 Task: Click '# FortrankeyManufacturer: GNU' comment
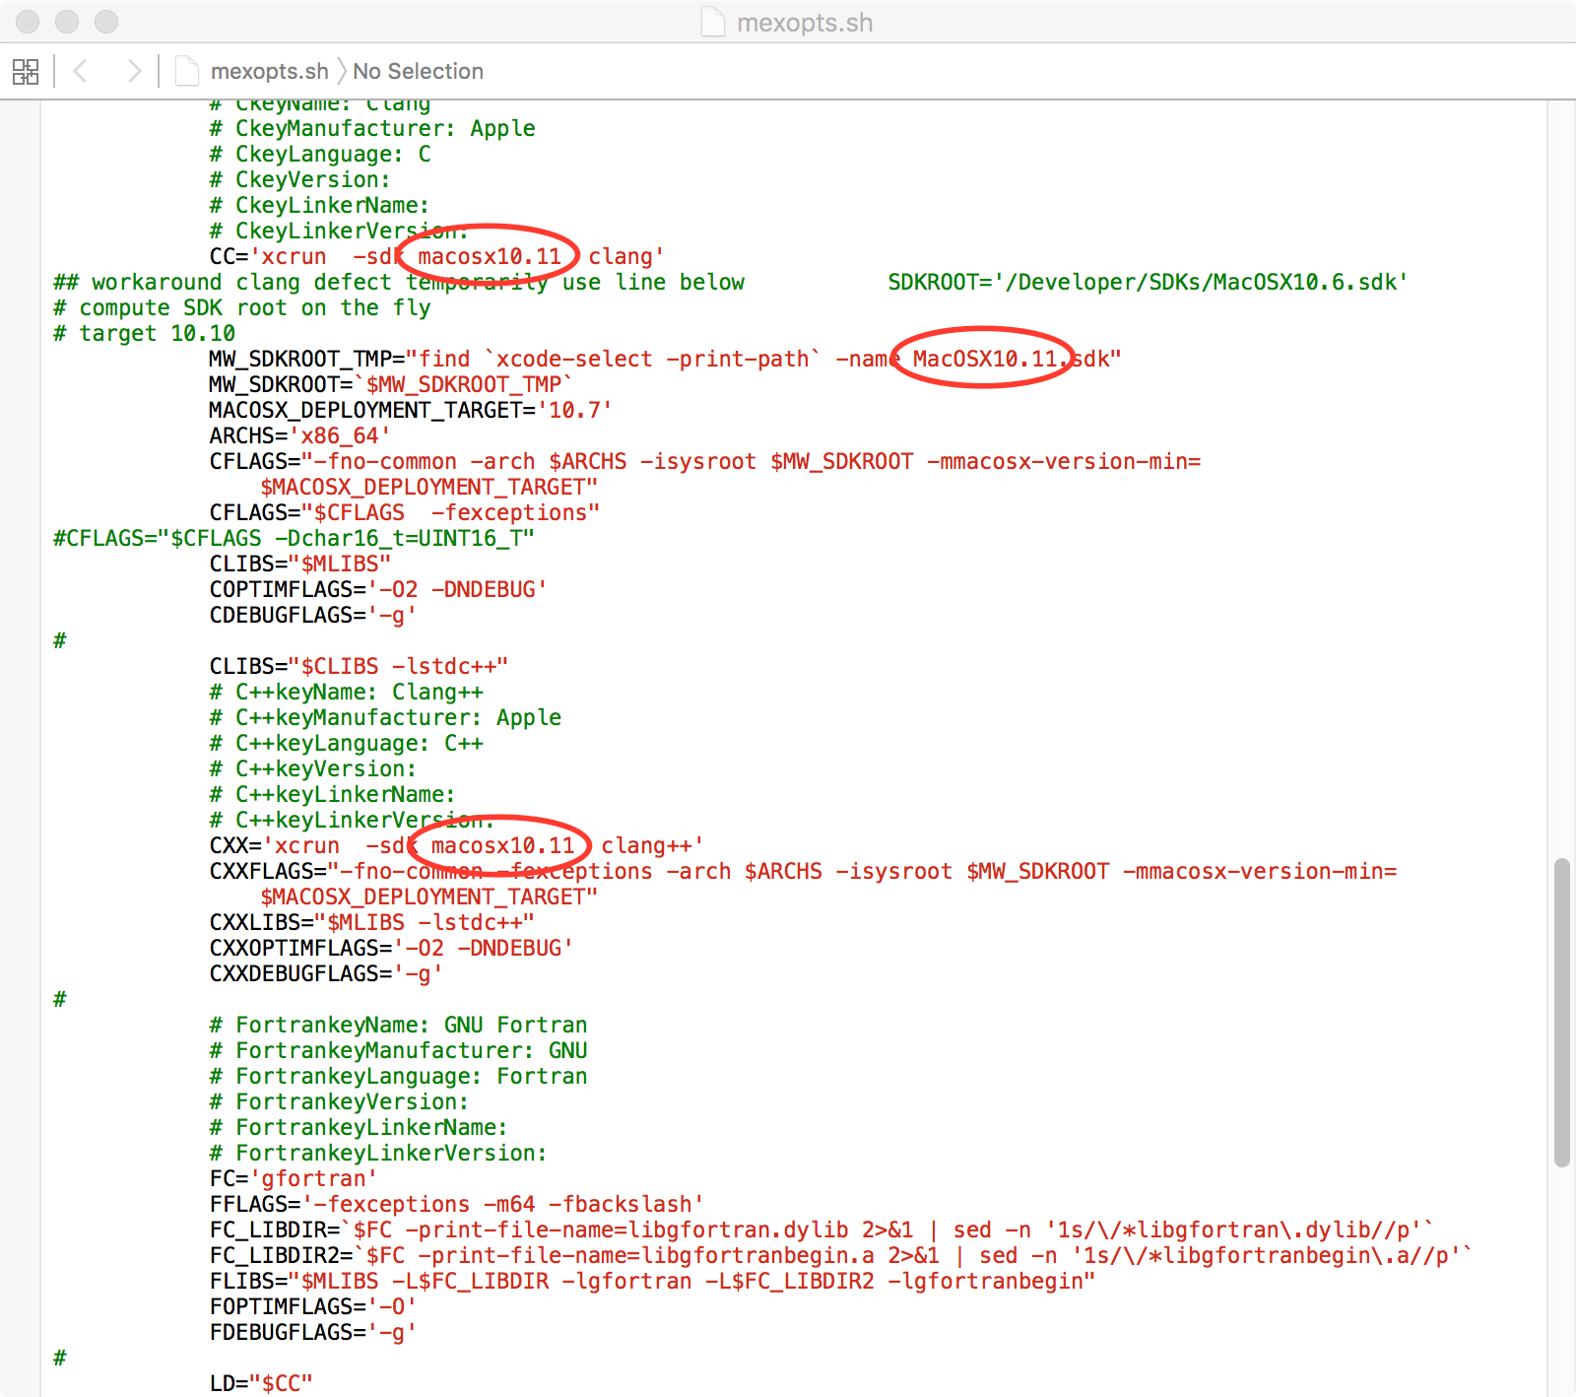(x=398, y=1050)
